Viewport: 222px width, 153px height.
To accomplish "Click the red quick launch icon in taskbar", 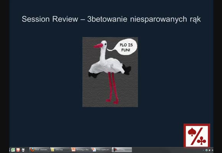I will (x=18, y=150).
